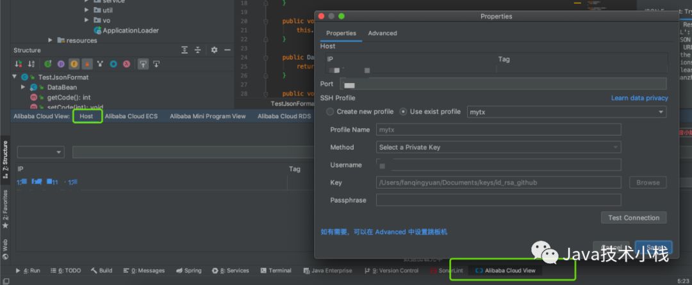
Task: Open Learn data privacy link
Action: click(x=639, y=98)
